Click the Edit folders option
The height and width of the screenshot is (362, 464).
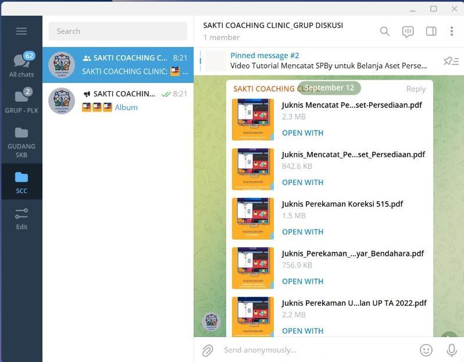[22, 219]
